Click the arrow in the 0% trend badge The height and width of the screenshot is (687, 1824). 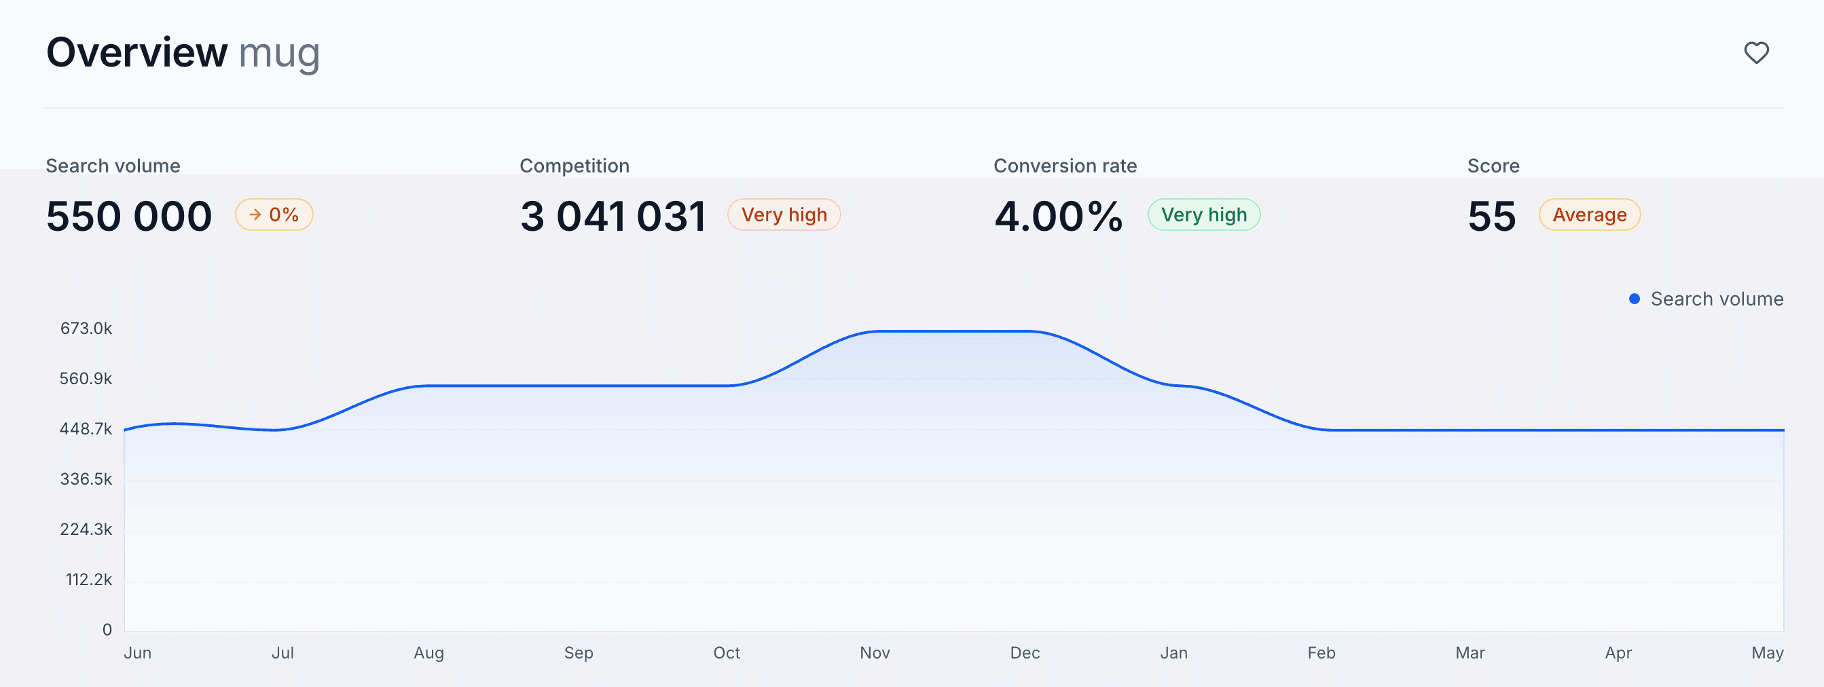(x=255, y=215)
